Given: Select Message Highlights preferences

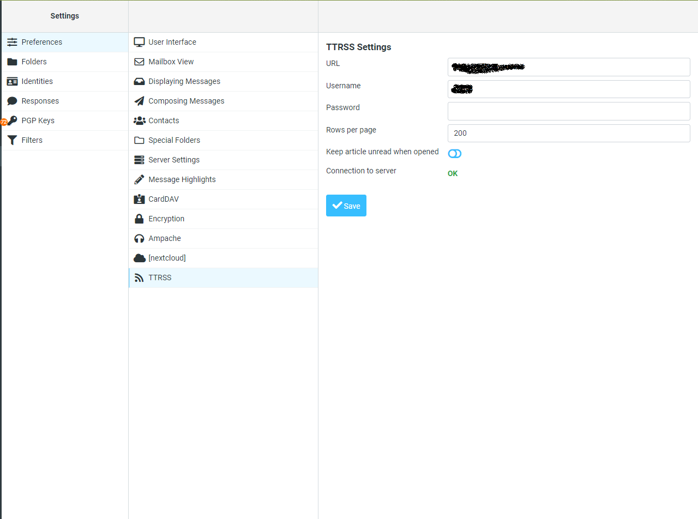Looking at the screenshot, I should 223,179.
